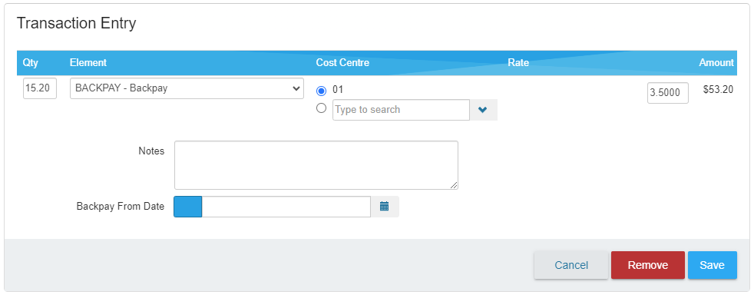Grab the Notes box resize handle
This screenshot has width=754, height=295.
click(x=454, y=185)
